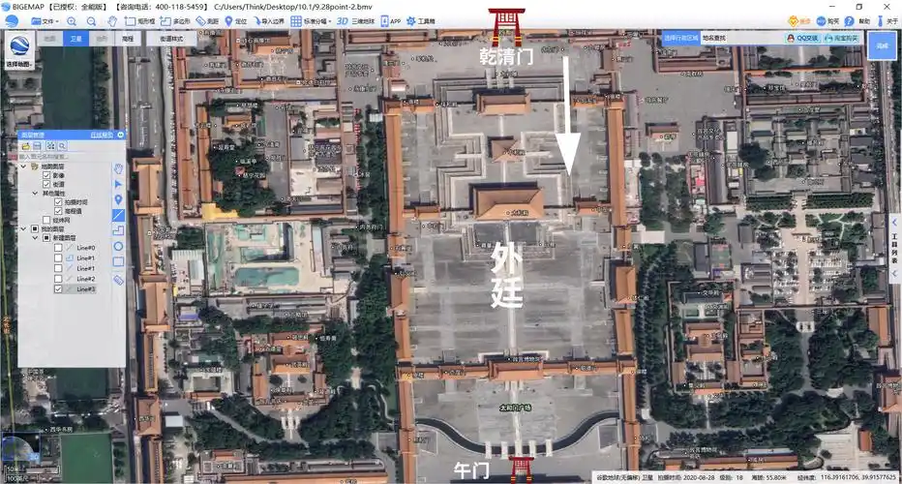Switch to the 高程 elevation tab
This screenshot has width=902, height=484.
[x=128, y=39]
